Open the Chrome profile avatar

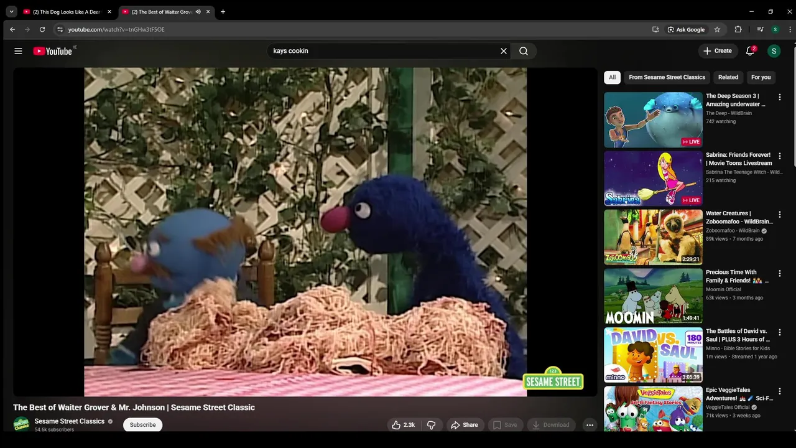775,29
